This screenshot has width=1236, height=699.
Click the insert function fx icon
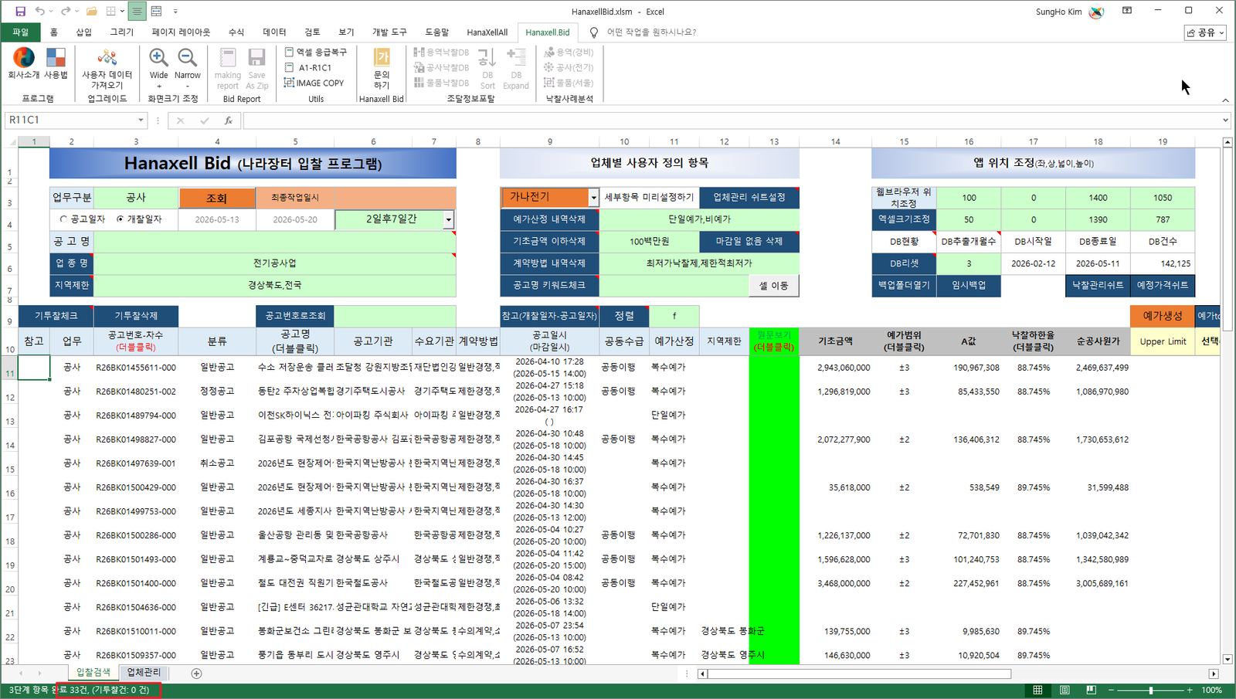[x=229, y=120]
